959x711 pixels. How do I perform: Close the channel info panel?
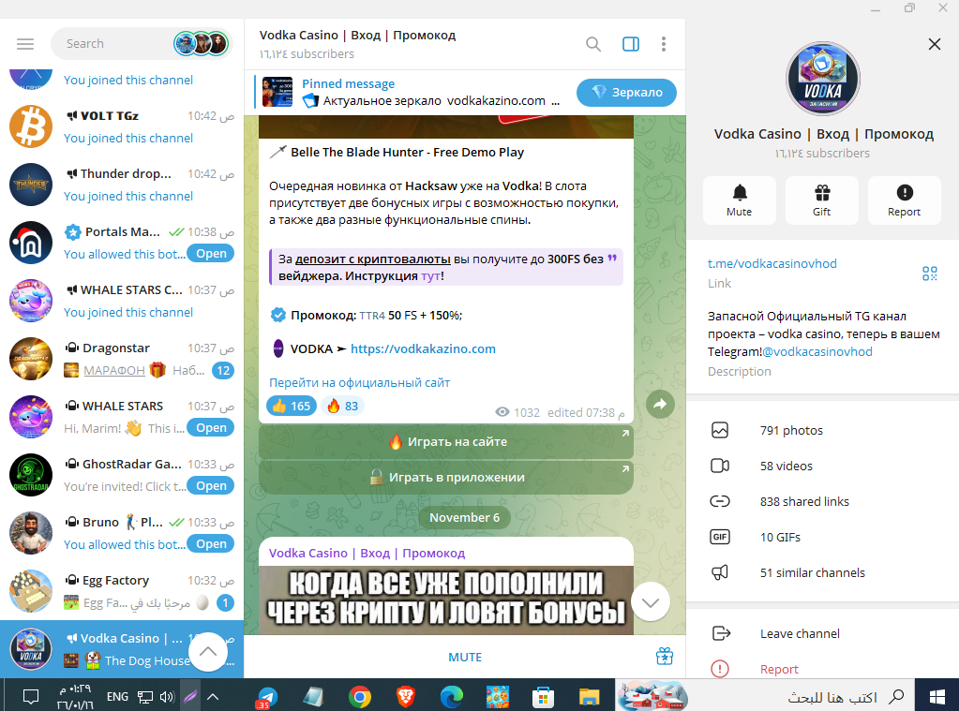point(934,44)
